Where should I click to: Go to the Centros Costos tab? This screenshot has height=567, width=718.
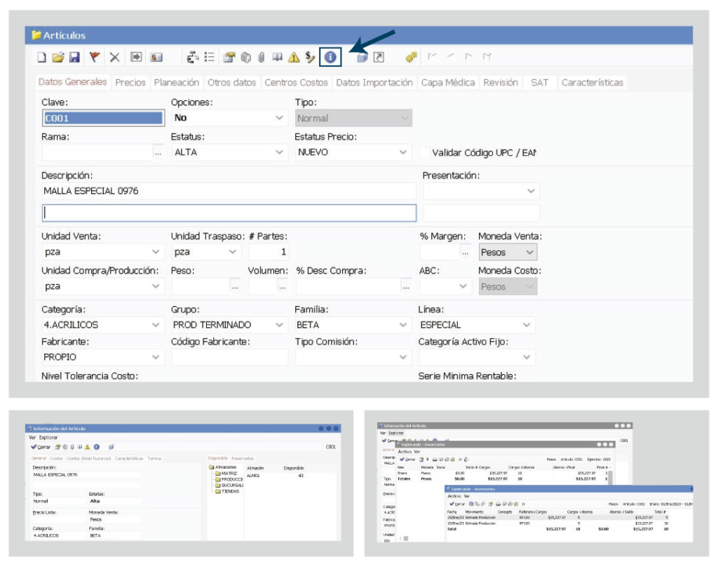(x=296, y=82)
